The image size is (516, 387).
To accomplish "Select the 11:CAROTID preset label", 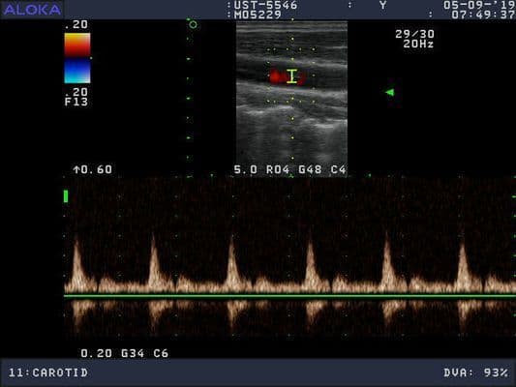I will pyautogui.click(x=48, y=372).
